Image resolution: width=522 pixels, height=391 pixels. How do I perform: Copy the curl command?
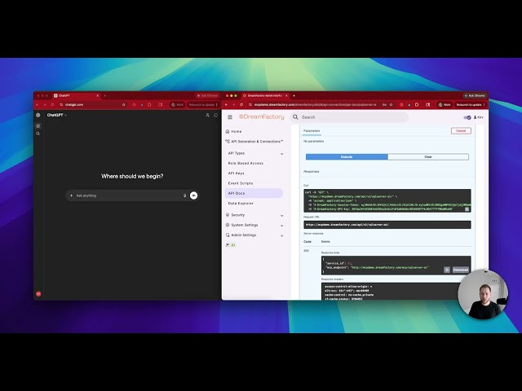click(467, 209)
